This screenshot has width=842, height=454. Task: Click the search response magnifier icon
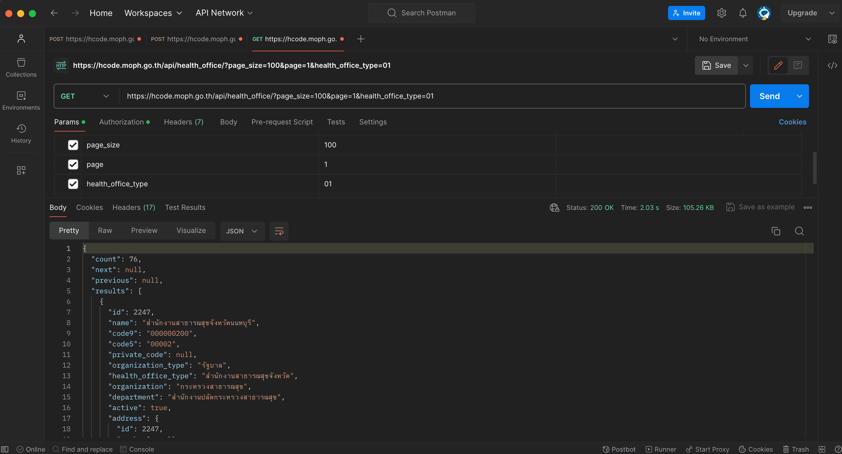799,231
